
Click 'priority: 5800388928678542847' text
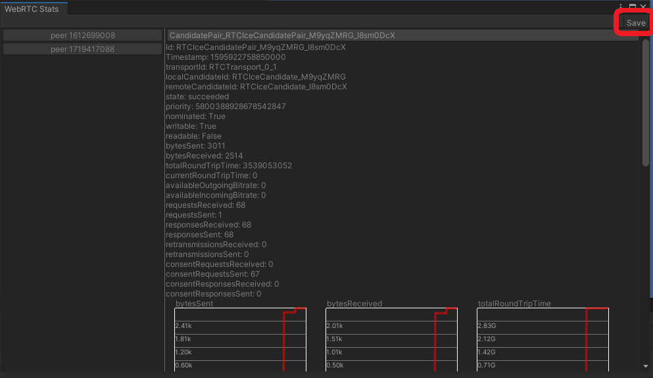pos(226,106)
